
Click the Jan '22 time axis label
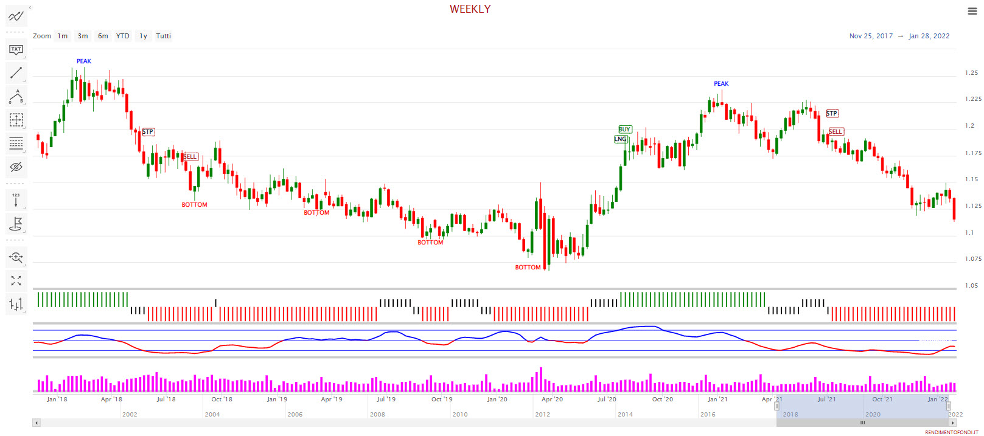[938, 400]
